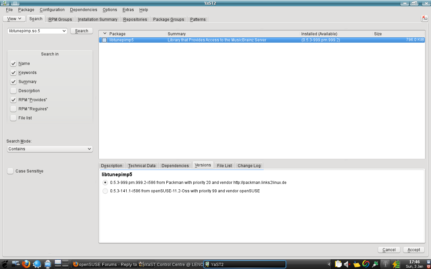
Task: Click the red shutdown button in panel
Action: pos(428,266)
